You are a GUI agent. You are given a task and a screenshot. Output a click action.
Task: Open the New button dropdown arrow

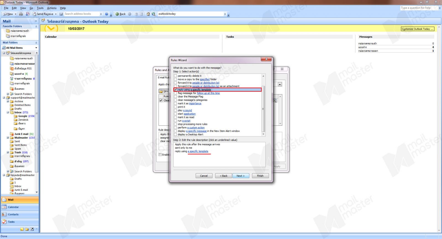coord(15,14)
